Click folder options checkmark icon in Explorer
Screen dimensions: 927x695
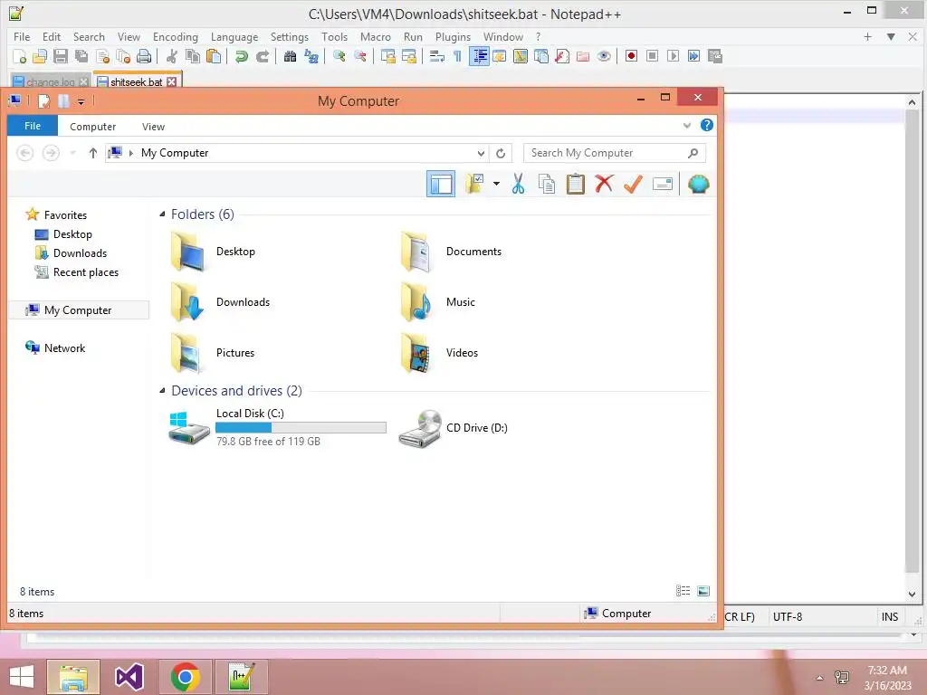(x=474, y=185)
